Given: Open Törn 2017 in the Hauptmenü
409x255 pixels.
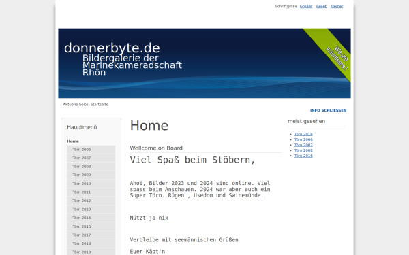Looking at the screenshot, I should pyautogui.click(x=91, y=235).
